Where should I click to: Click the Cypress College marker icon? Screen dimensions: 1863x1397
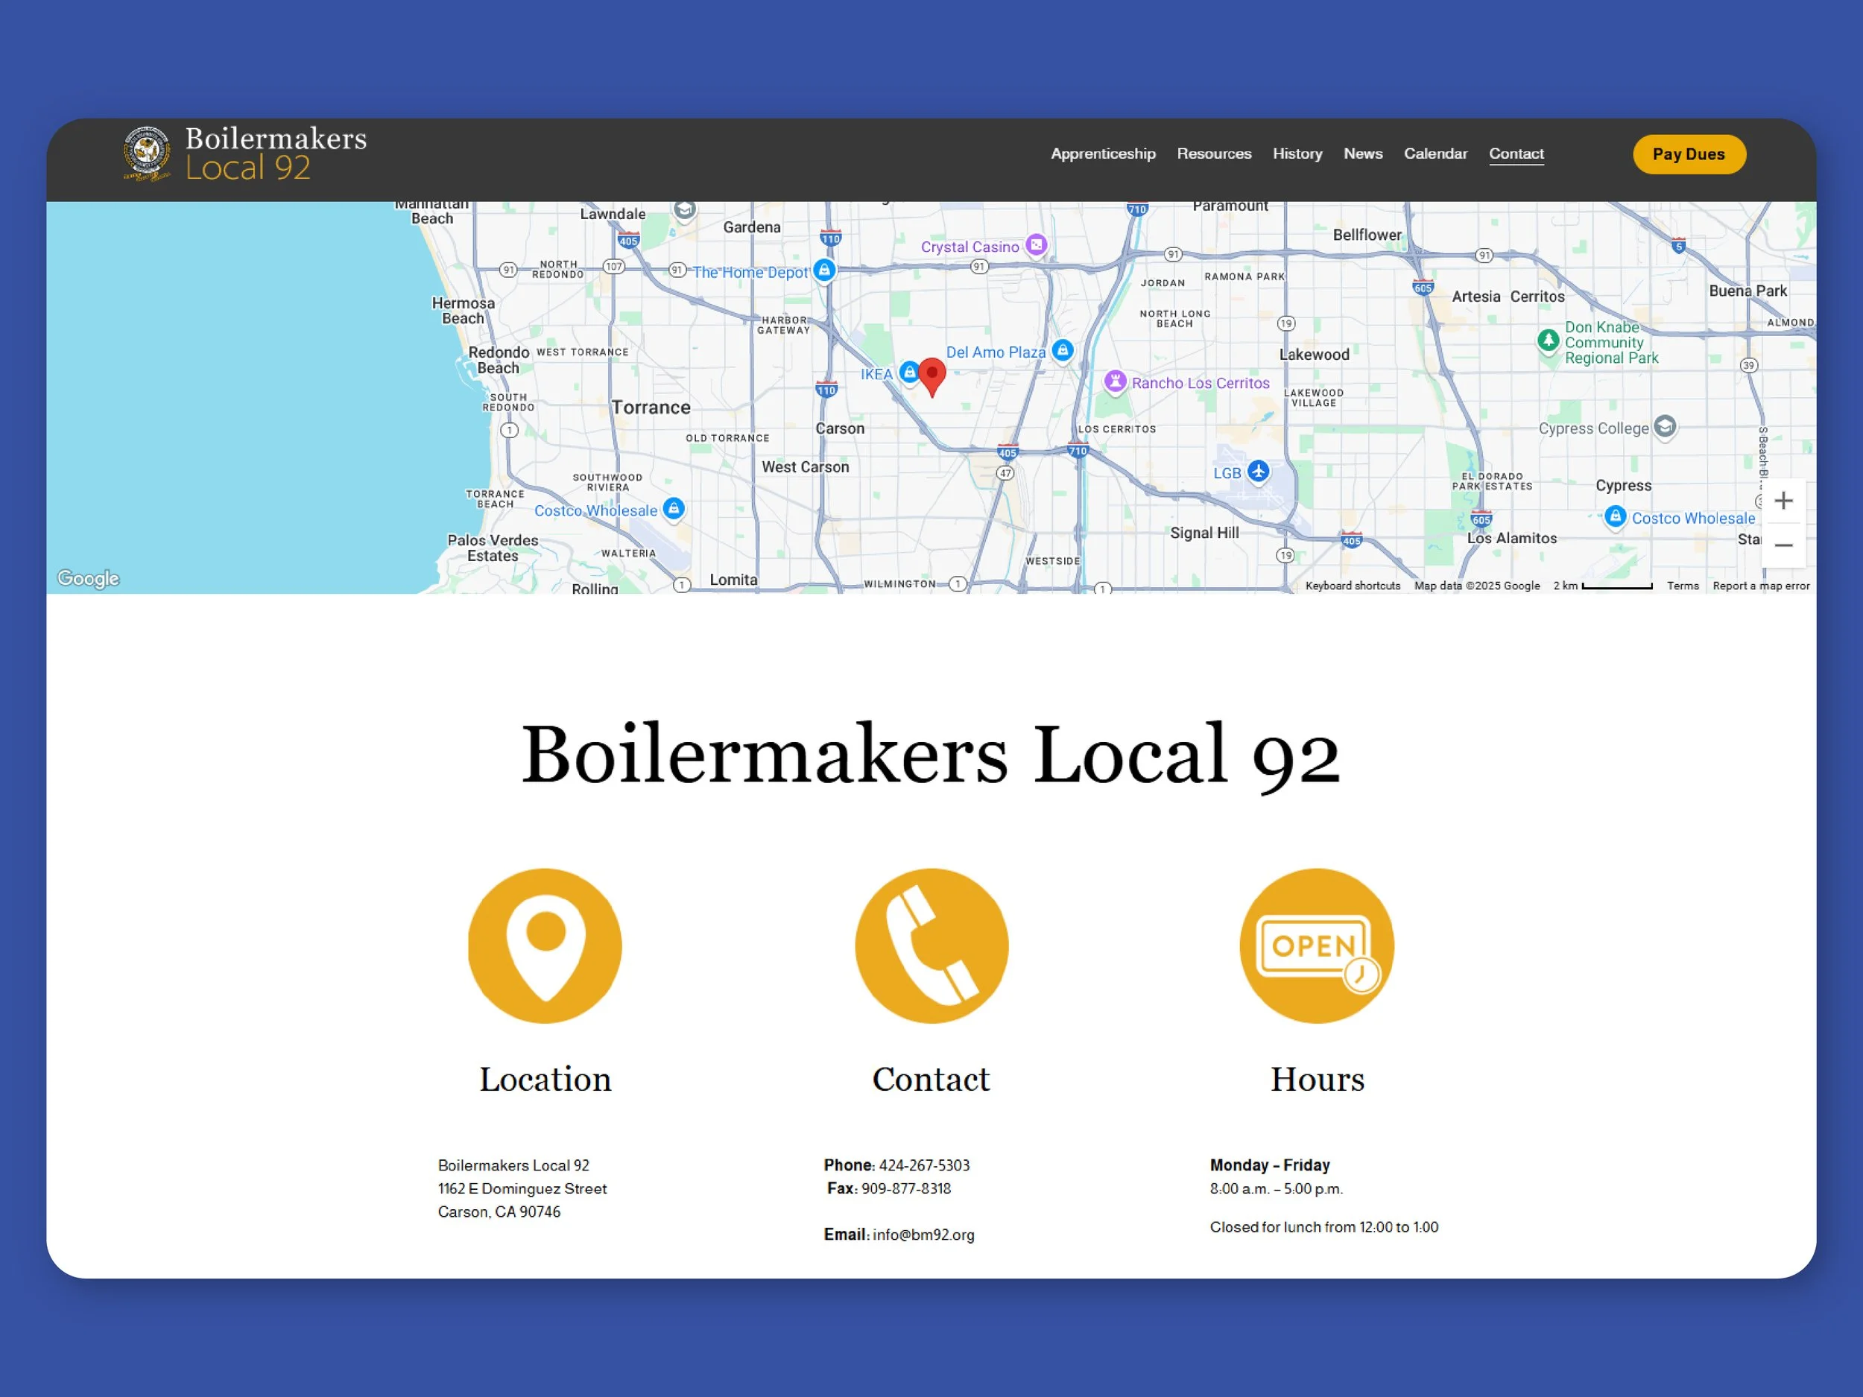coord(1664,426)
